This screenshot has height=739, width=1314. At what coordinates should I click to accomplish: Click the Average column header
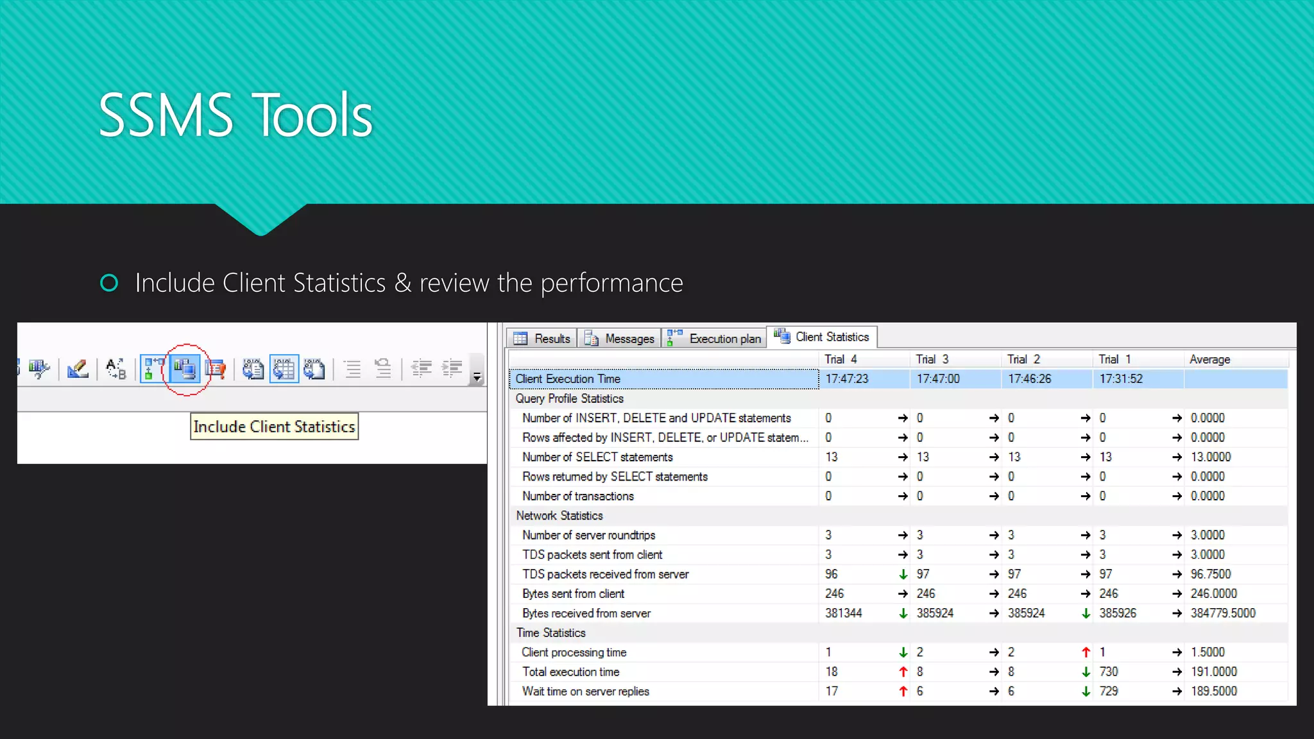pyautogui.click(x=1236, y=359)
